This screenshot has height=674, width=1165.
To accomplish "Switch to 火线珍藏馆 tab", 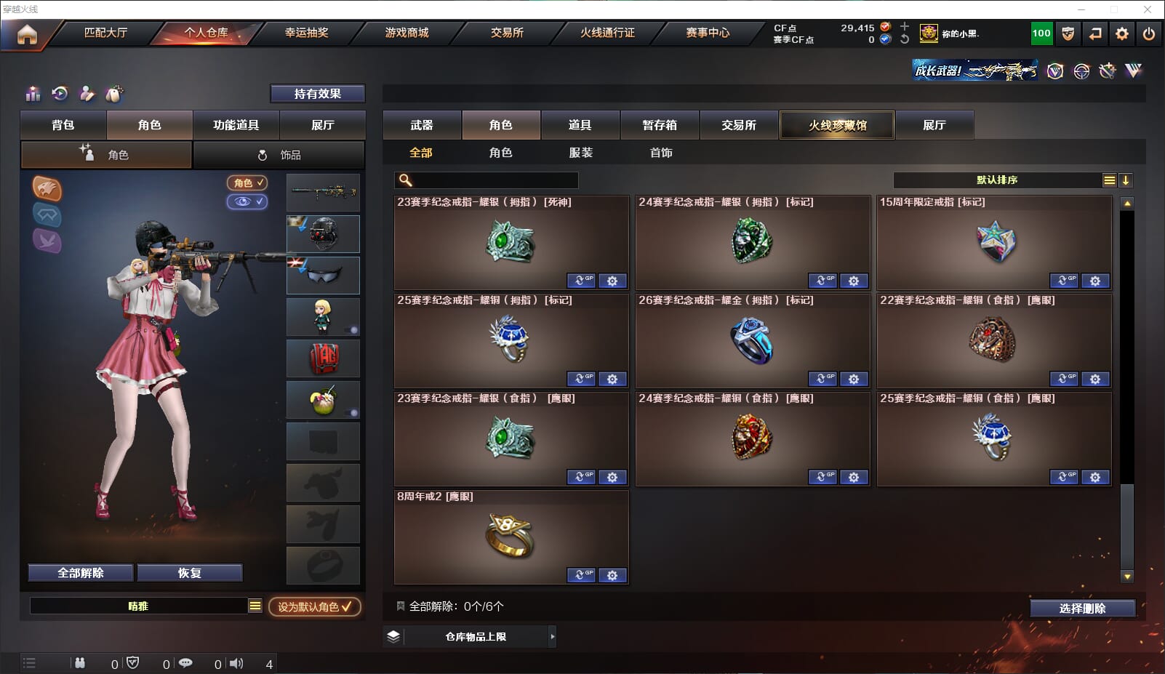I will click(837, 125).
